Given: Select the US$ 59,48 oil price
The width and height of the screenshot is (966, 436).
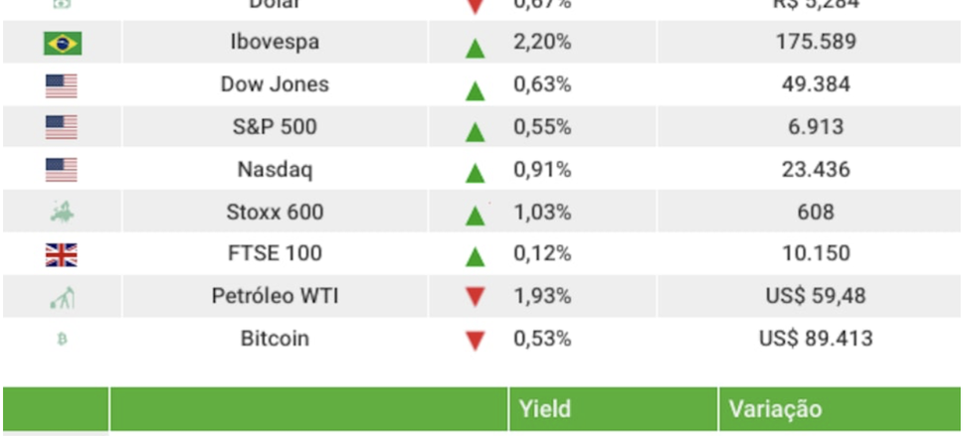Looking at the screenshot, I should click(x=815, y=296).
